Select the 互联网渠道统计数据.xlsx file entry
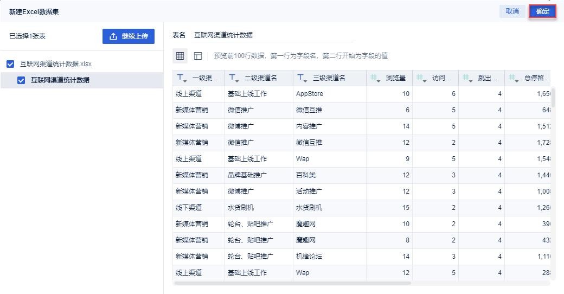 click(x=56, y=64)
